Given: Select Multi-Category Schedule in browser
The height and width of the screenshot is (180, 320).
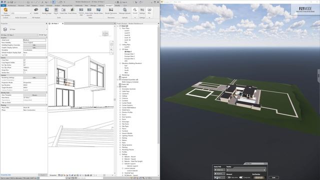Looking at the screenshot, I should (x=130, y=82).
